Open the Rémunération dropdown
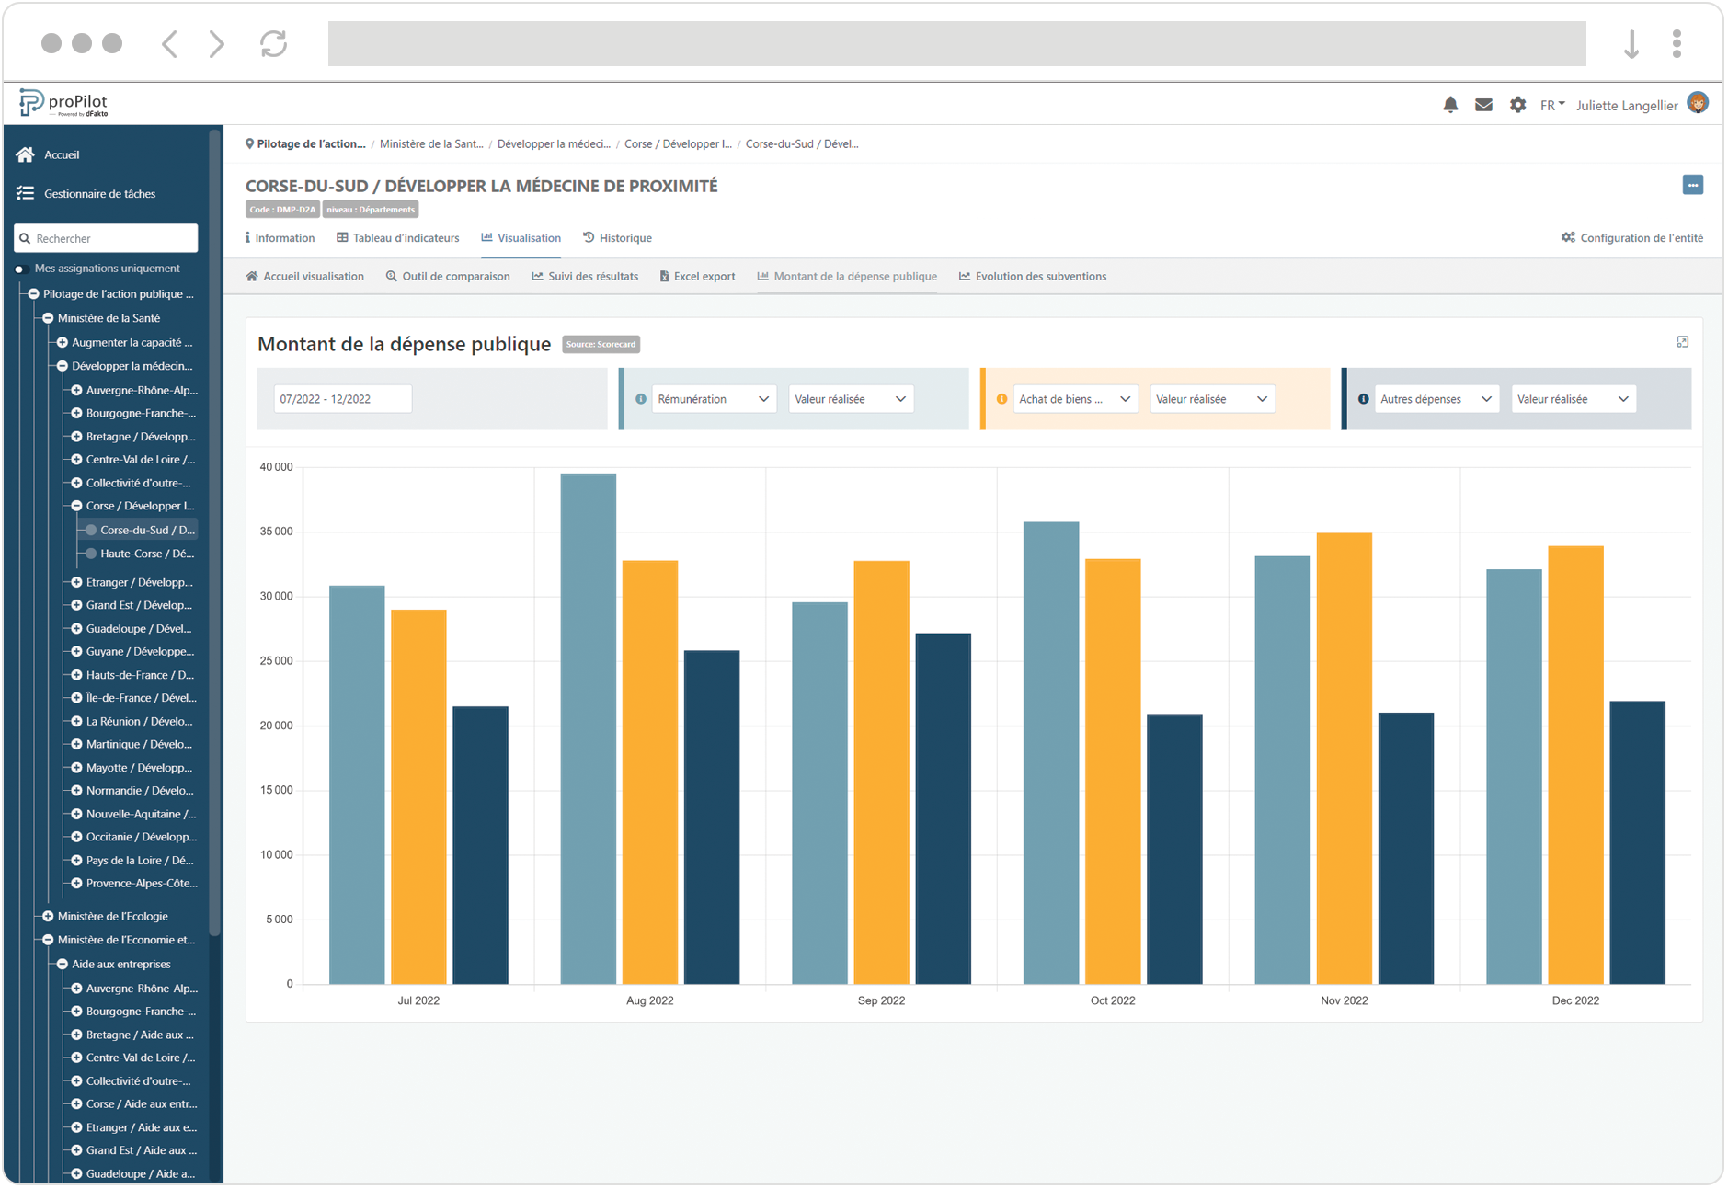This screenshot has width=1728, height=1189. (712, 399)
